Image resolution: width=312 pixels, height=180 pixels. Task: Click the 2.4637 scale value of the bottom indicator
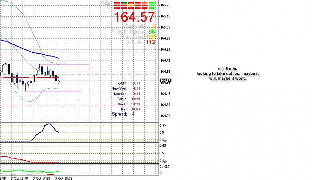pyautogui.click(x=165, y=167)
